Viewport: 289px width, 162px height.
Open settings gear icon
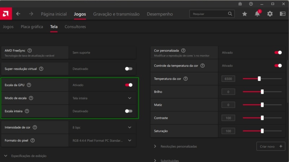[270, 14]
